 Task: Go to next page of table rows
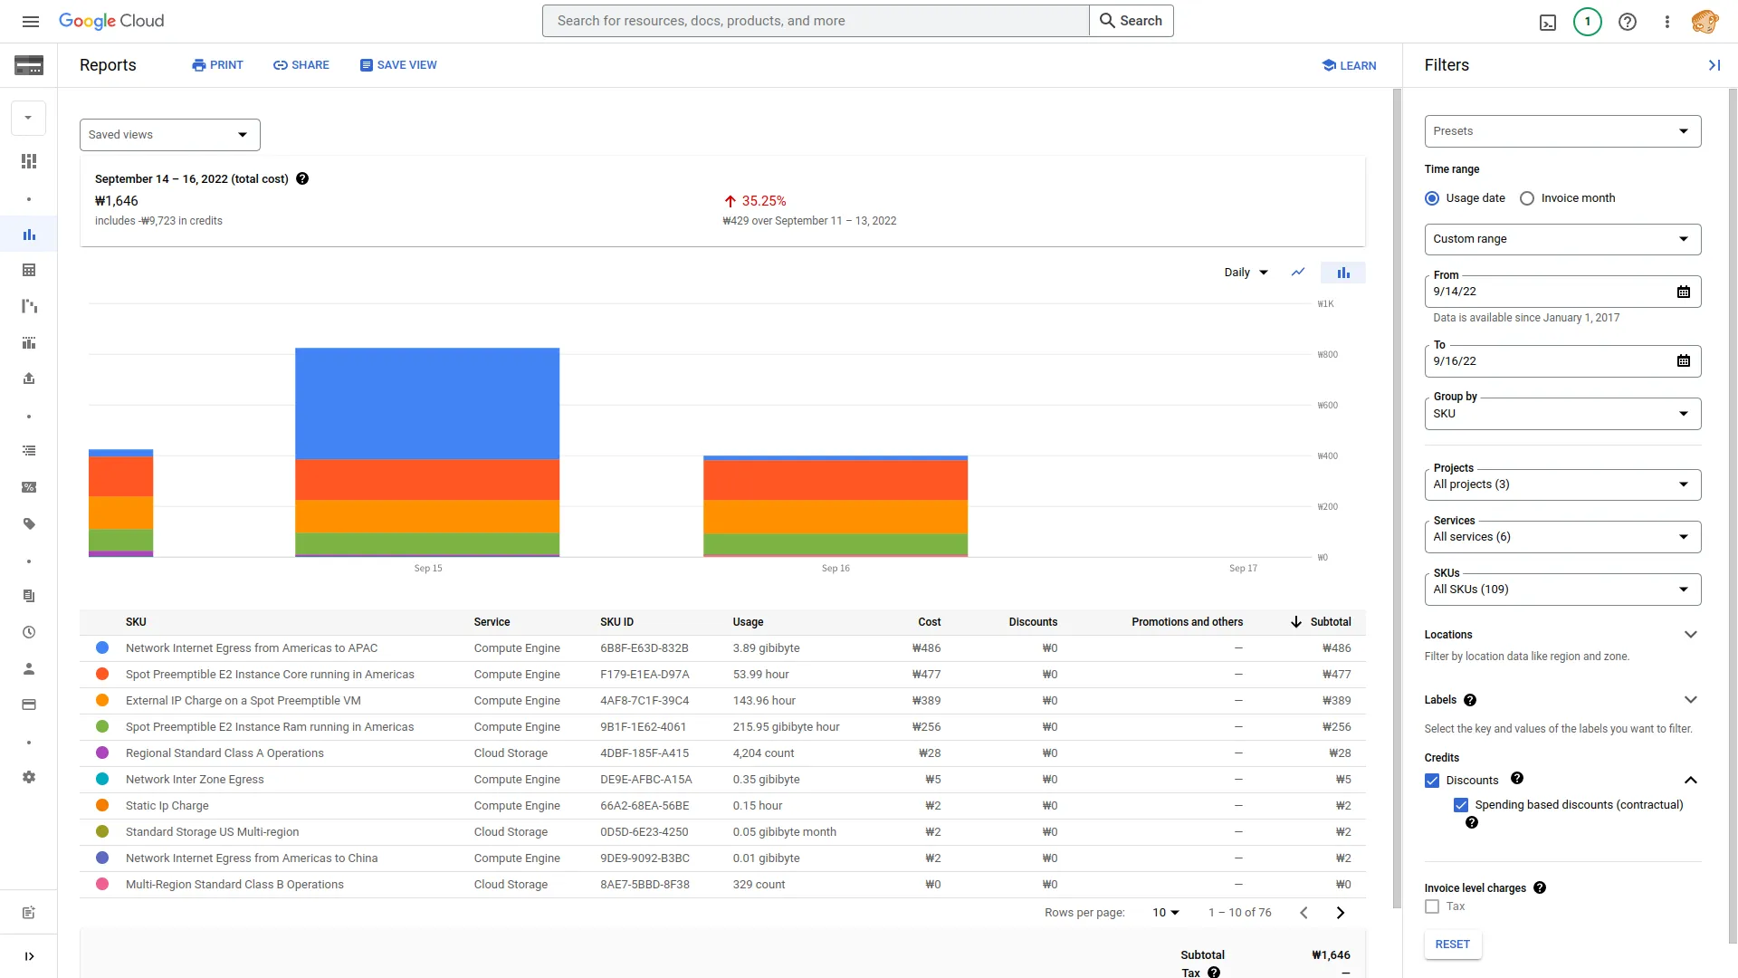[1341, 913]
